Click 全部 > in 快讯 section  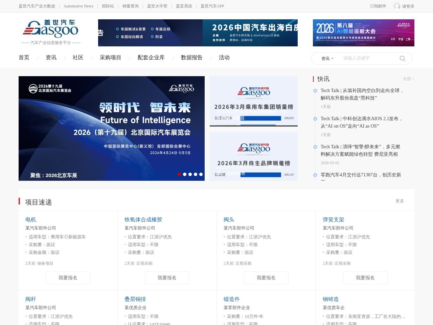coord(408,79)
